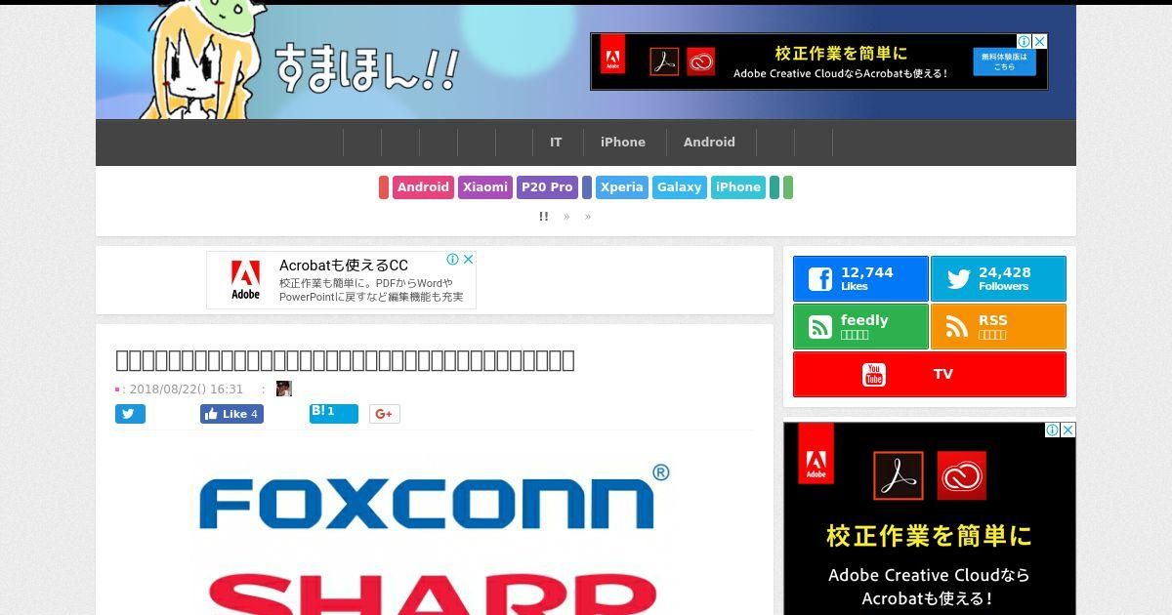Close the Acrobatも使えるCC ad
This screenshot has height=615, width=1172.
tap(468, 259)
